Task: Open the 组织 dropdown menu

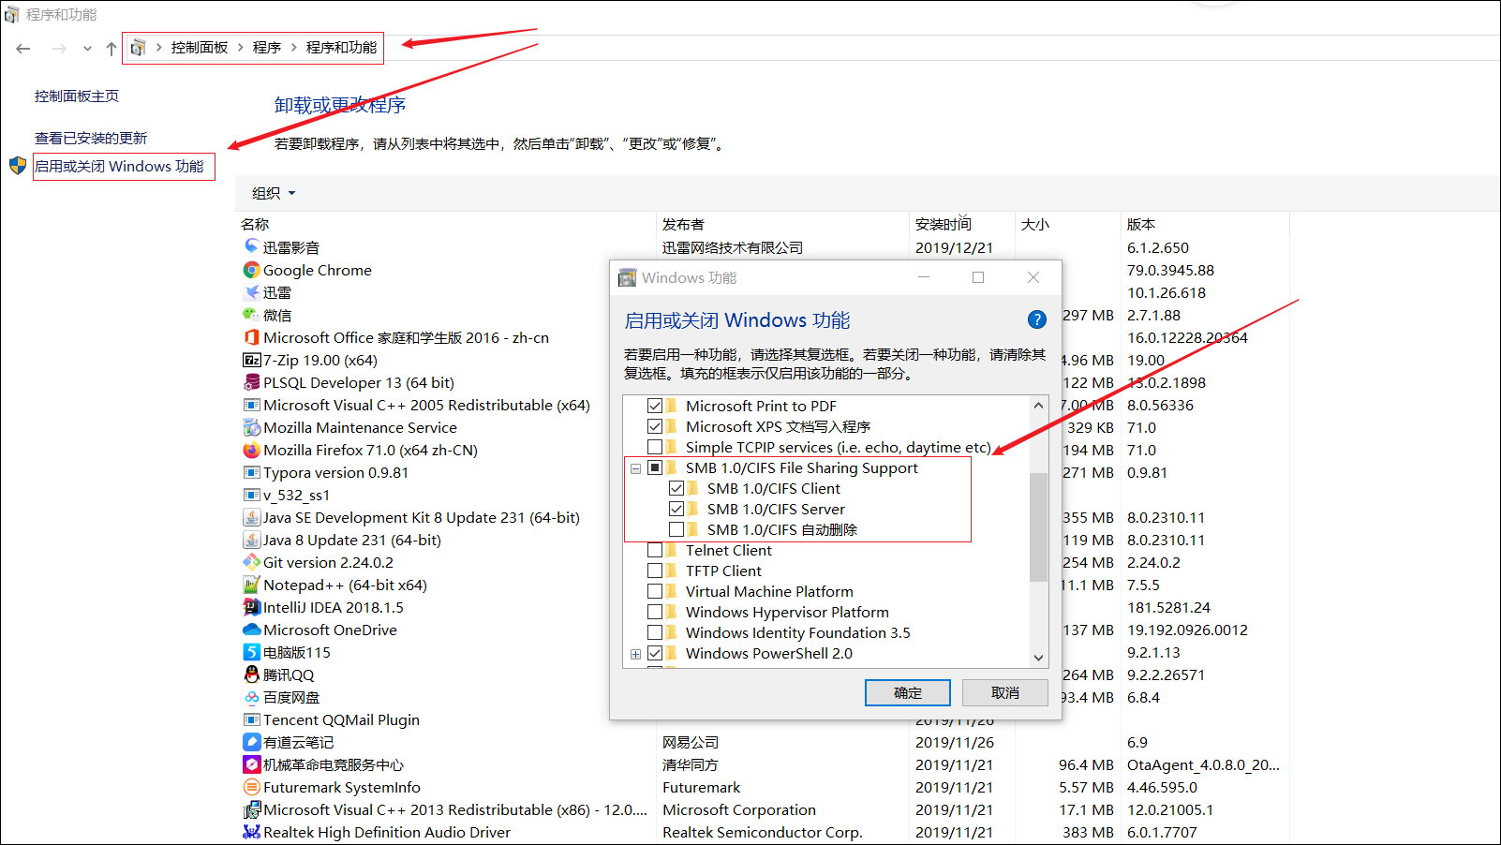Action: tap(274, 193)
